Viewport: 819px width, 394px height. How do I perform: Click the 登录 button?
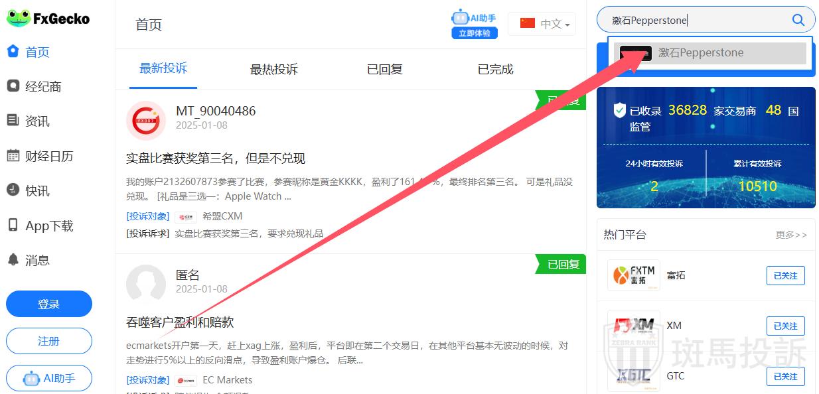49,304
